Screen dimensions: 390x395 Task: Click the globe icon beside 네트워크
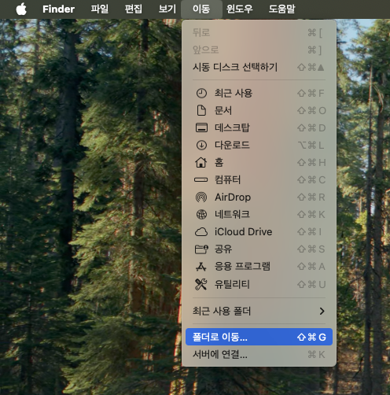coord(201,214)
